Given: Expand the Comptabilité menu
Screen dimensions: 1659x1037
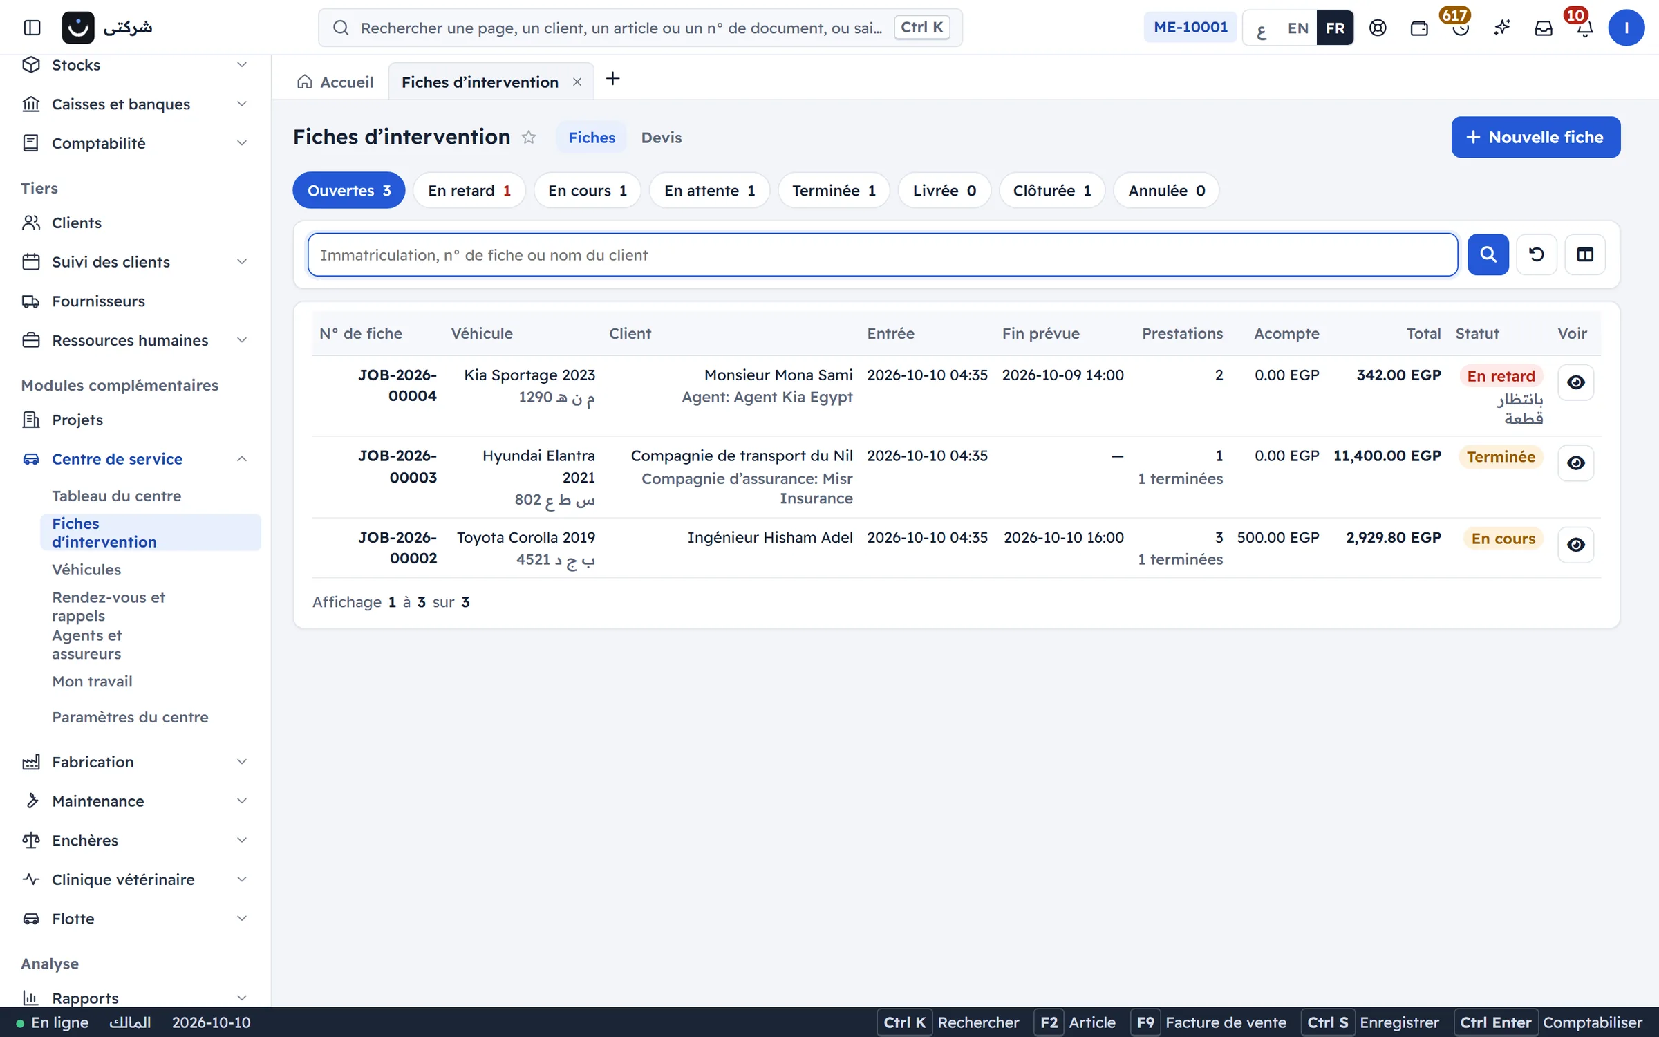Looking at the screenshot, I should tap(135, 143).
